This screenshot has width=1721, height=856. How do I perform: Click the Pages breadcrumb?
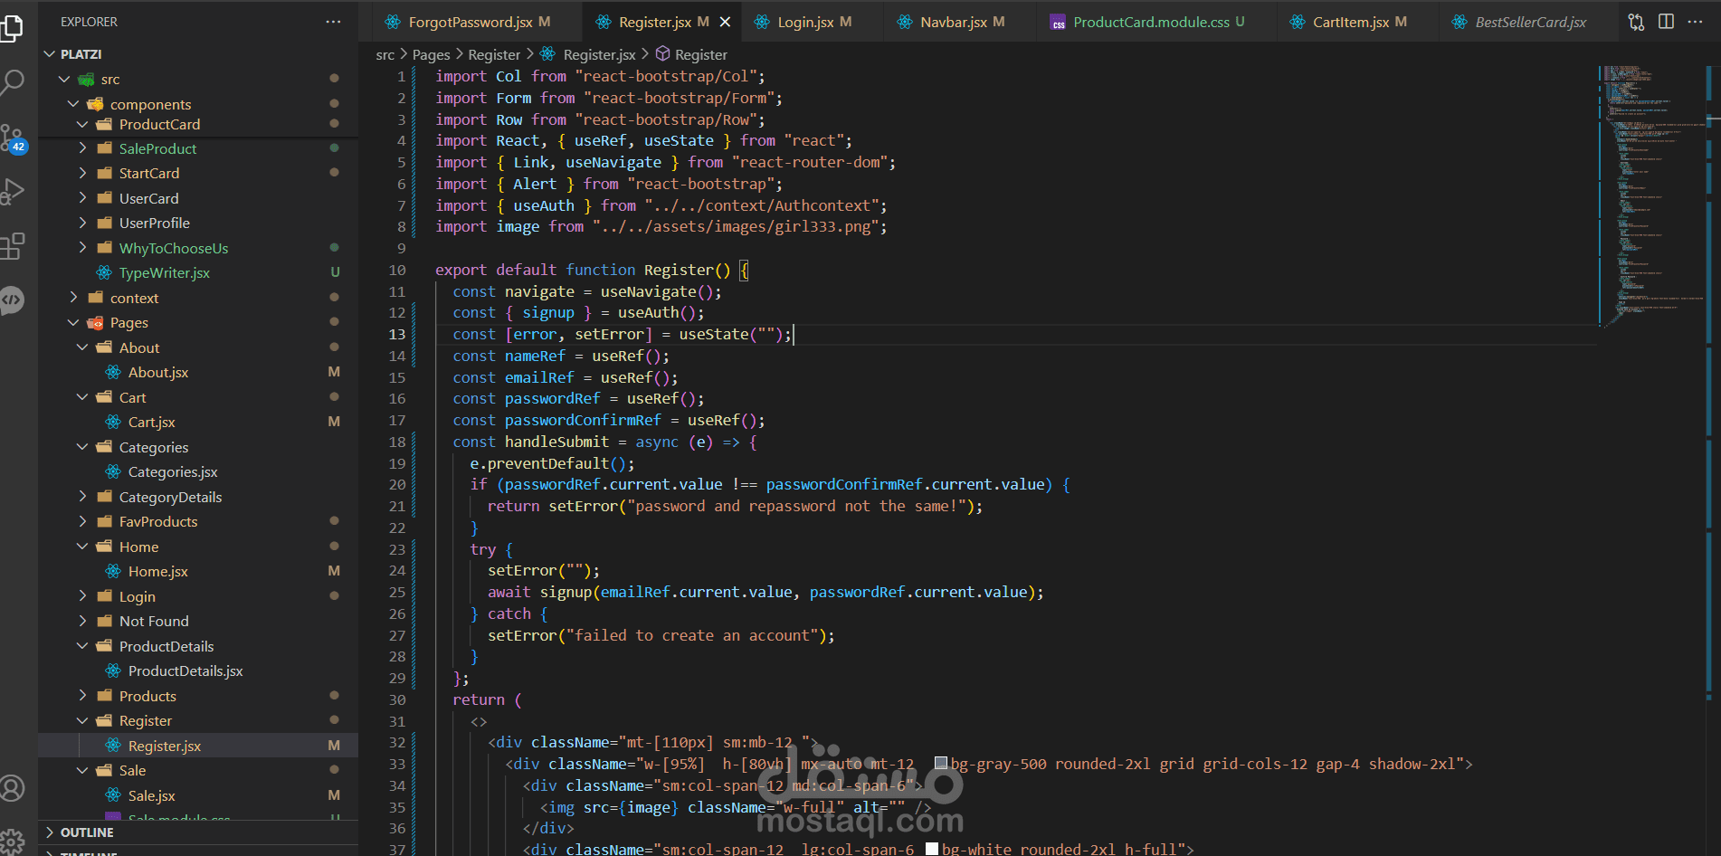coord(431,54)
